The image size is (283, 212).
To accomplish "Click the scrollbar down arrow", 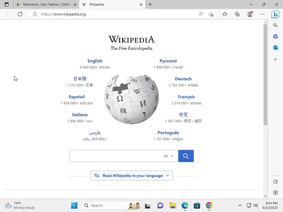I will [x=265, y=196].
